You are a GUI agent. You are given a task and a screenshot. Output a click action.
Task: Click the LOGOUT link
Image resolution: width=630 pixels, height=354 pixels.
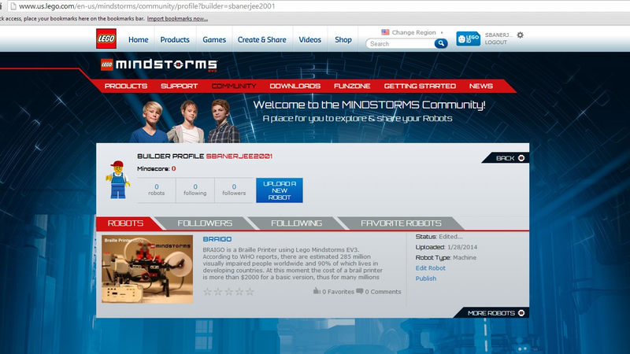coord(496,42)
